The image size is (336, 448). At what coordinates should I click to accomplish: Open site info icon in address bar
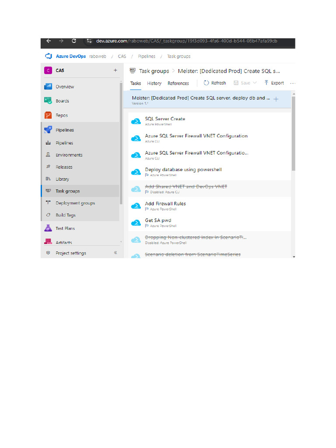pyautogui.click(x=89, y=41)
